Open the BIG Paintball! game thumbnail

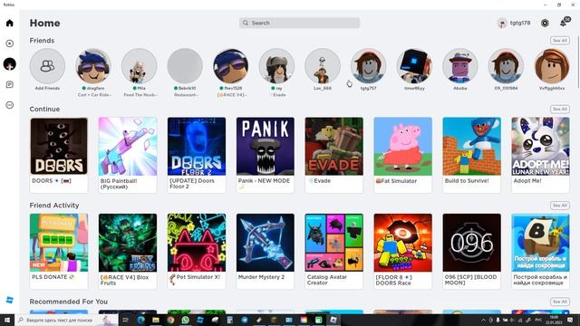[128, 146]
